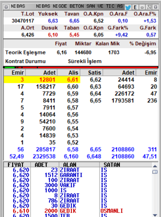Click the Taban value 5,45
This screenshot has width=161, height=217.
coord(75,35)
